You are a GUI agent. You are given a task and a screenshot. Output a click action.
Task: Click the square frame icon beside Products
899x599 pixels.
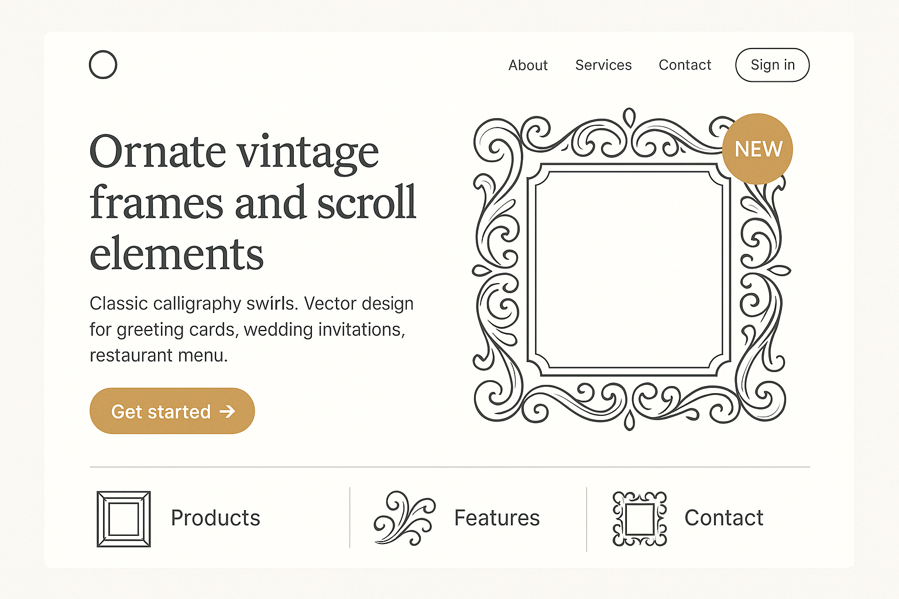tap(123, 519)
